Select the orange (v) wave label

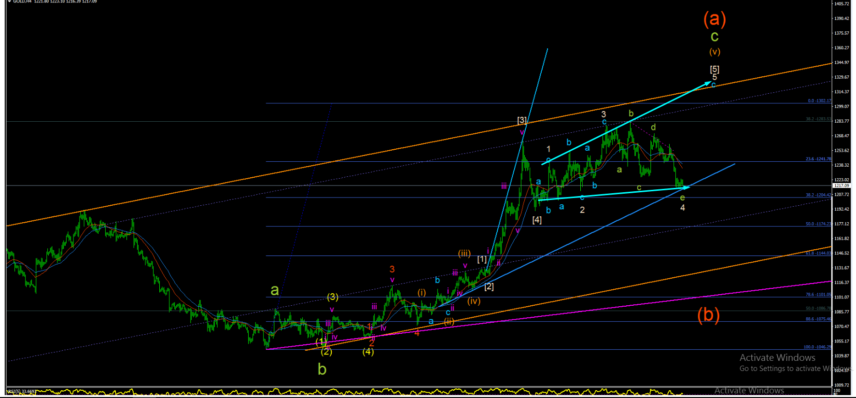[x=715, y=52]
